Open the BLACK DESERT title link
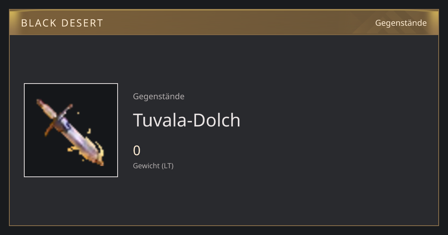The image size is (448, 235). (x=62, y=23)
